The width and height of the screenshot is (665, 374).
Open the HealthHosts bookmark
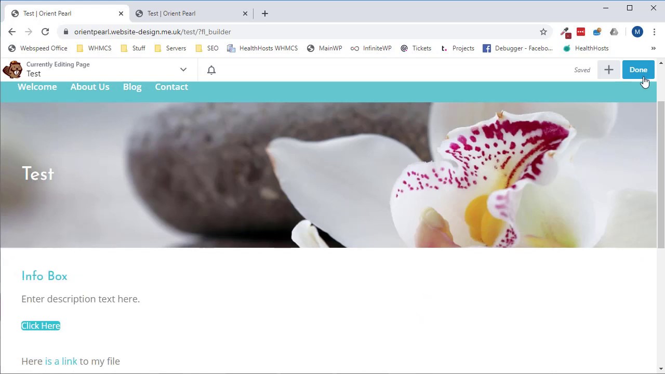(x=586, y=48)
